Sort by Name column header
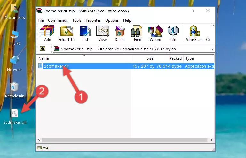Image resolution: width=246 pixels, height=158 pixels. [x=84, y=58]
